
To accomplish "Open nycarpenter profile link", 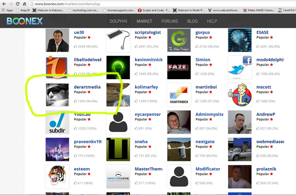I will 148,114.
